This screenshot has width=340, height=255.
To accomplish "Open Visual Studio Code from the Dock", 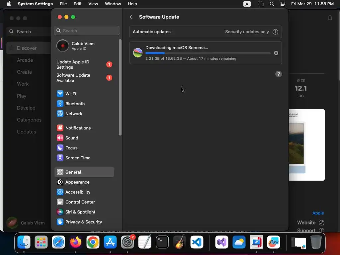I will coord(197,242).
